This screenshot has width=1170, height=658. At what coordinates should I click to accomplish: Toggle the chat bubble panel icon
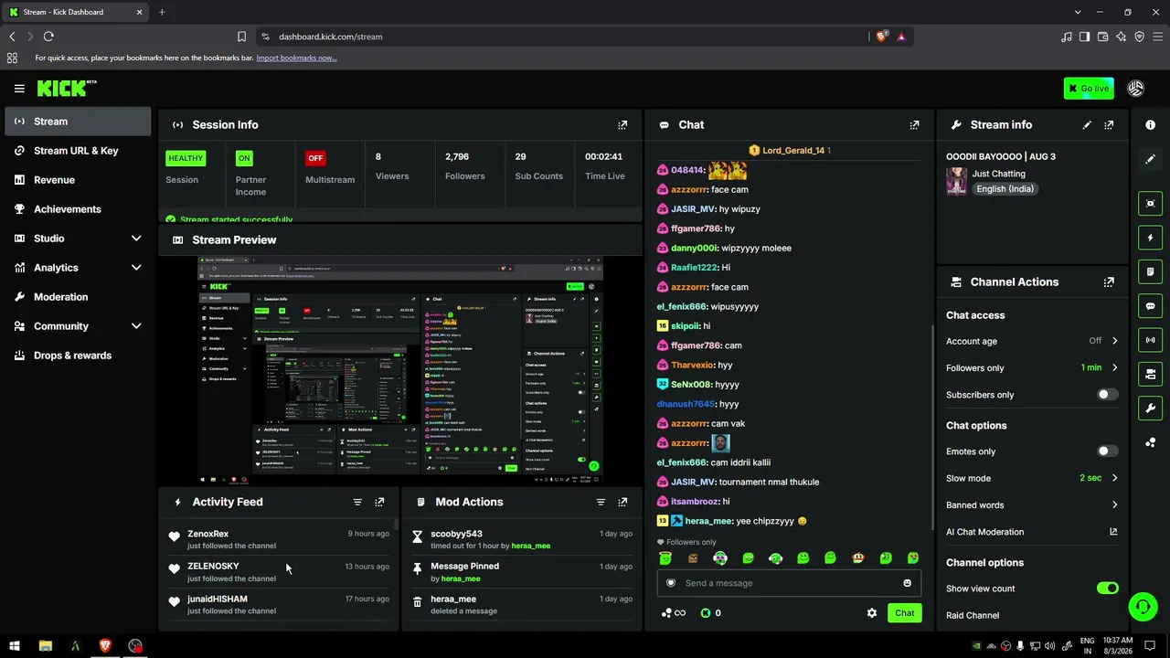pyautogui.click(x=1150, y=306)
